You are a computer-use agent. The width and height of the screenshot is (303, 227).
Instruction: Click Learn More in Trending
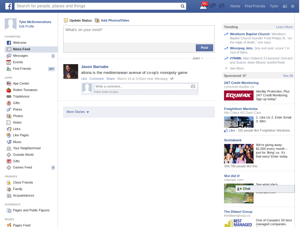(284, 27)
